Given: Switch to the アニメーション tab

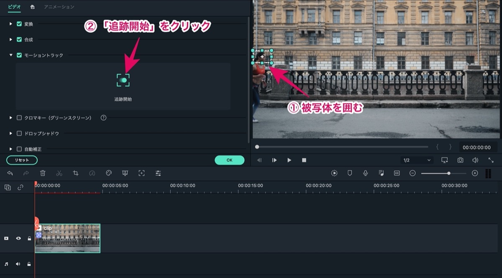Looking at the screenshot, I should pos(59,7).
